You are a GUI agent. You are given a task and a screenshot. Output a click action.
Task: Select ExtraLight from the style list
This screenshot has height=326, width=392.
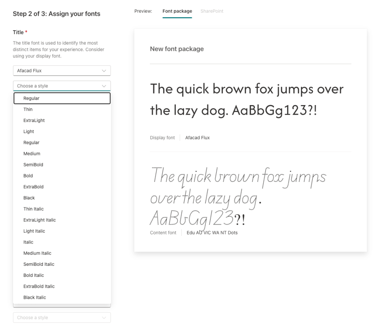point(34,120)
